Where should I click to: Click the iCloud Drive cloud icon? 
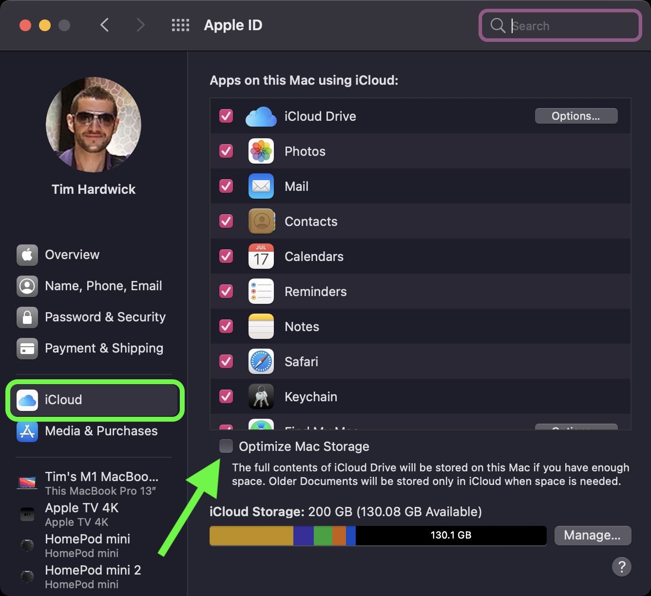pos(261,116)
